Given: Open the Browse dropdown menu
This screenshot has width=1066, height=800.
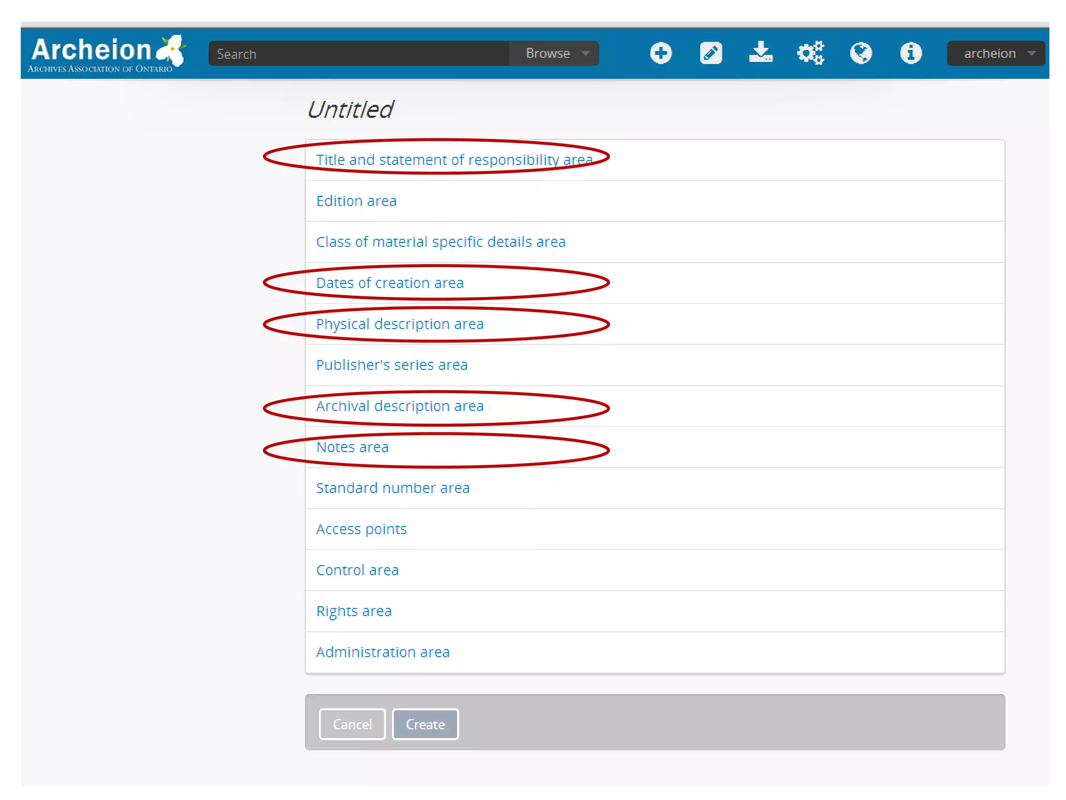Looking at the screenshot, I should [x=555, y=53].
